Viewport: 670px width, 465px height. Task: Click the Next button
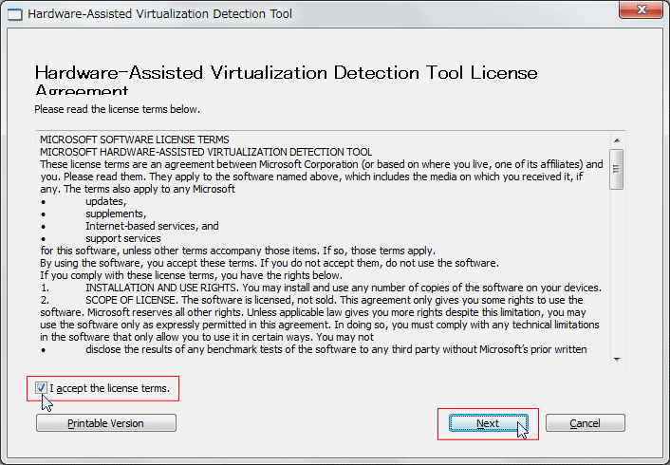(489, 423)
